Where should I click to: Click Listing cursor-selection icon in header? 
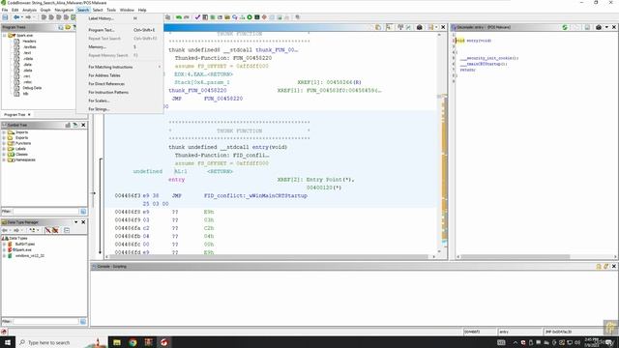coord(389,27)
